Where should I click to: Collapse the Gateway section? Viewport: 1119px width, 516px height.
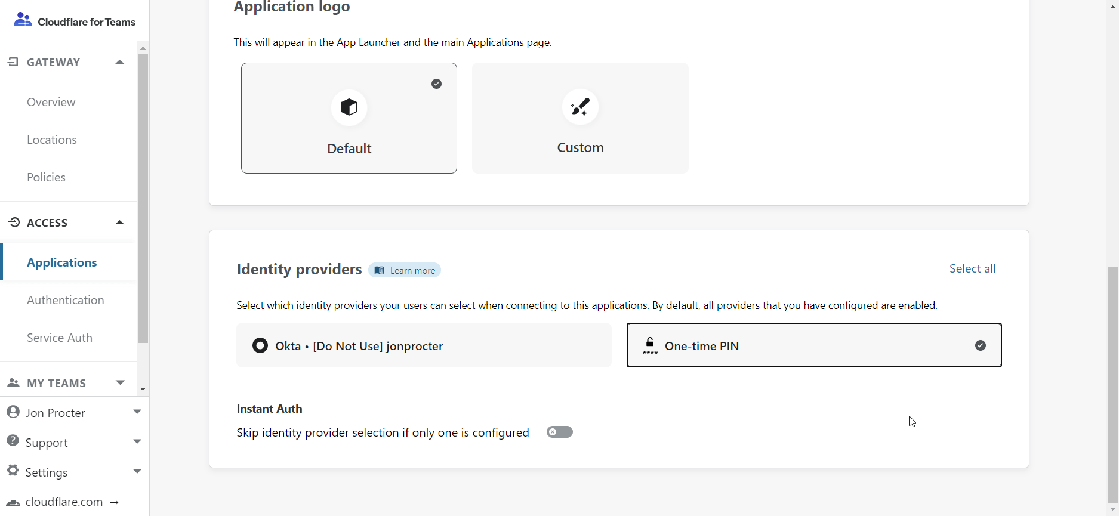click(119, 61)
